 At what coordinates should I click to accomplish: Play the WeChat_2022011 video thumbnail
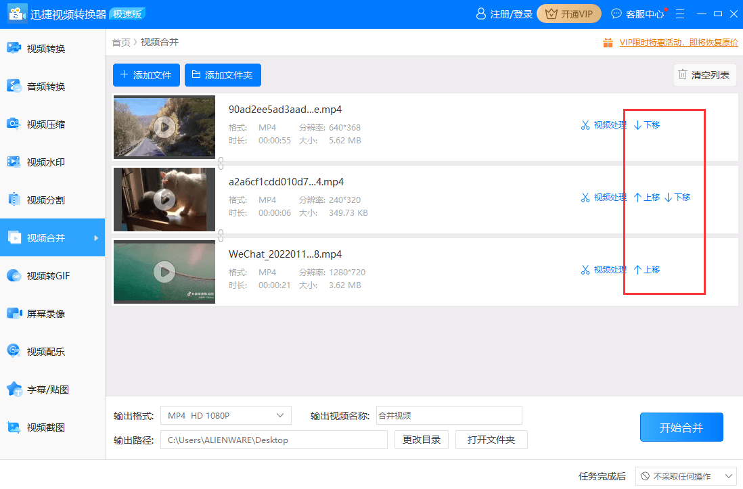(164, 271)
